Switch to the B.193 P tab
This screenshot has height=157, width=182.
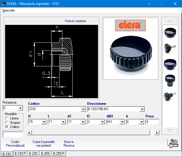(x=20, y=153)
